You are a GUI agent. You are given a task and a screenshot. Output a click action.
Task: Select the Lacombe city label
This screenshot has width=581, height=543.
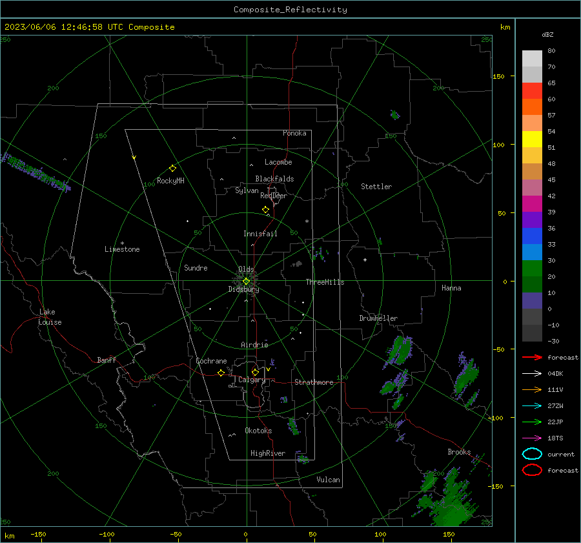(x=278, y=162)
